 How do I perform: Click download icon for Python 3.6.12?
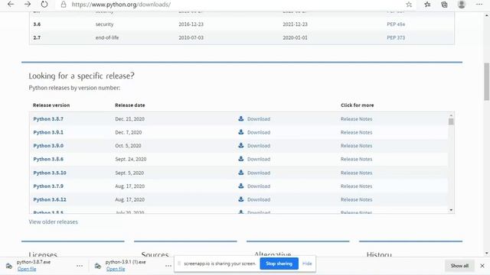coord(241,199)
